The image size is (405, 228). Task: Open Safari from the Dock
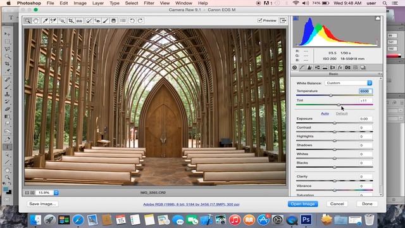pos(78,220)
